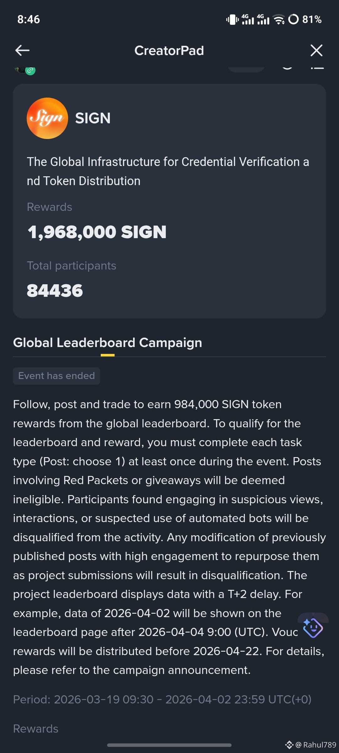
Task: Tap the CreatorPad page title
Action: click(x=169, y=51)
